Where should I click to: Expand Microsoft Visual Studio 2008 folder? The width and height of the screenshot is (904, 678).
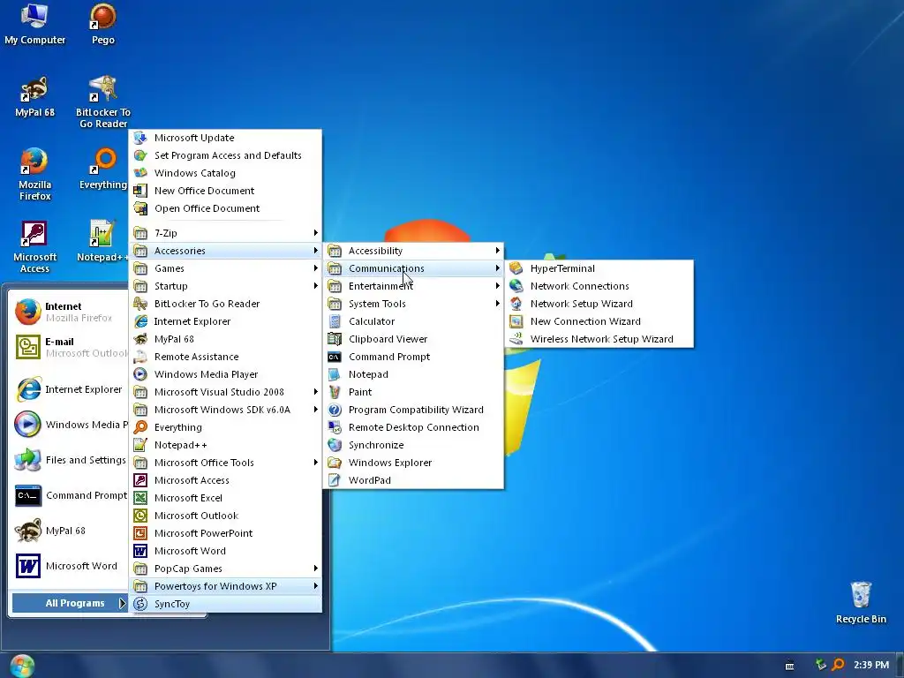click(x=225, y=392)
